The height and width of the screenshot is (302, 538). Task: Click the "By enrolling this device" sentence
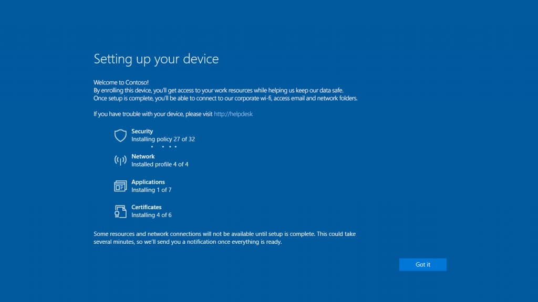(218, 91)
